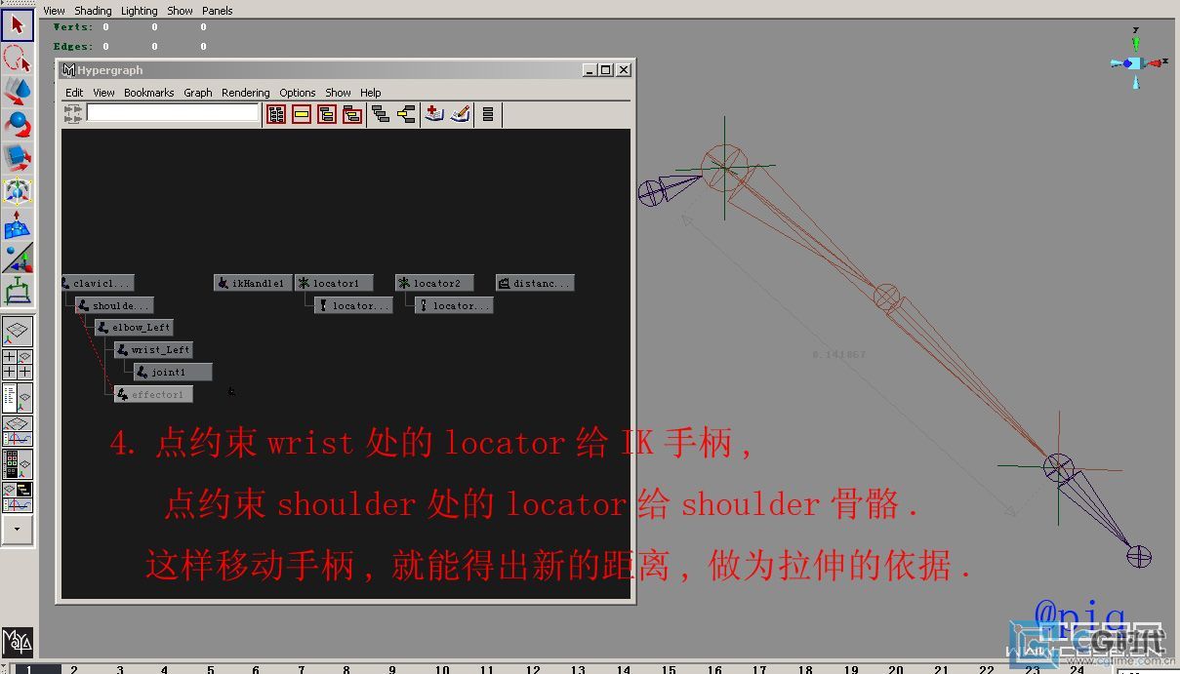Screen dimensions: 1180x674
Task: Click Frame Selection in Hypergraph toolbar
Action: coord(302,114)
